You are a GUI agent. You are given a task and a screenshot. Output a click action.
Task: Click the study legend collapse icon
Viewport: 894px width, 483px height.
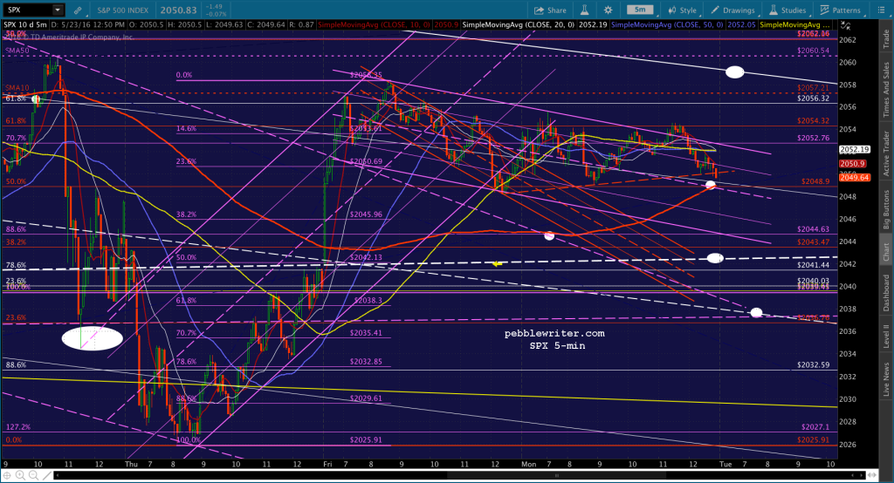[845, 25]
